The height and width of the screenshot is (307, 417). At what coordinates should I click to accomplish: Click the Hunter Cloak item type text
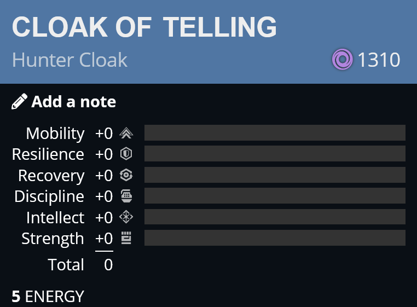[x=69, y=60]
